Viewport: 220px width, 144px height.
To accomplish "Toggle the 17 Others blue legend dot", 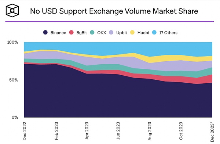I will [154, 32].
